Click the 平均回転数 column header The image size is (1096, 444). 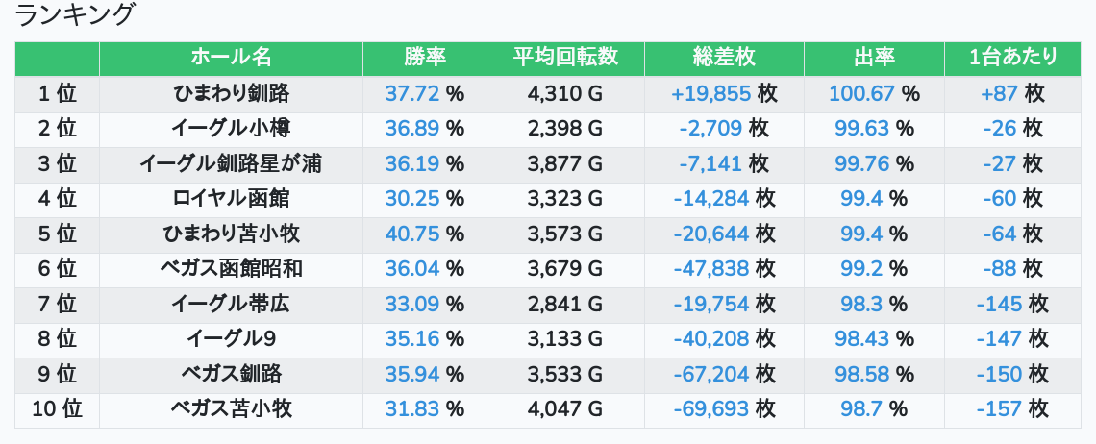565,58
